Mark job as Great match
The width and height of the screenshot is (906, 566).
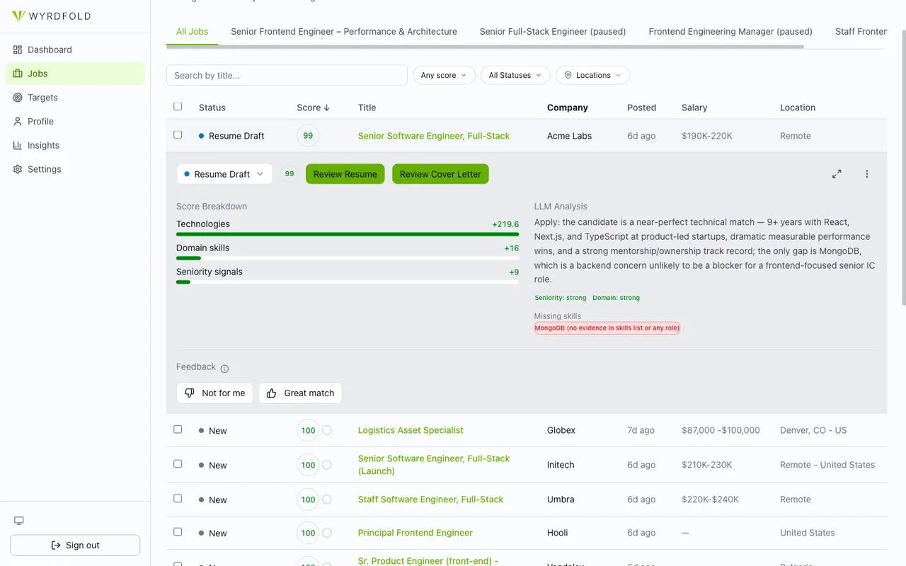[x=300, y=393]
